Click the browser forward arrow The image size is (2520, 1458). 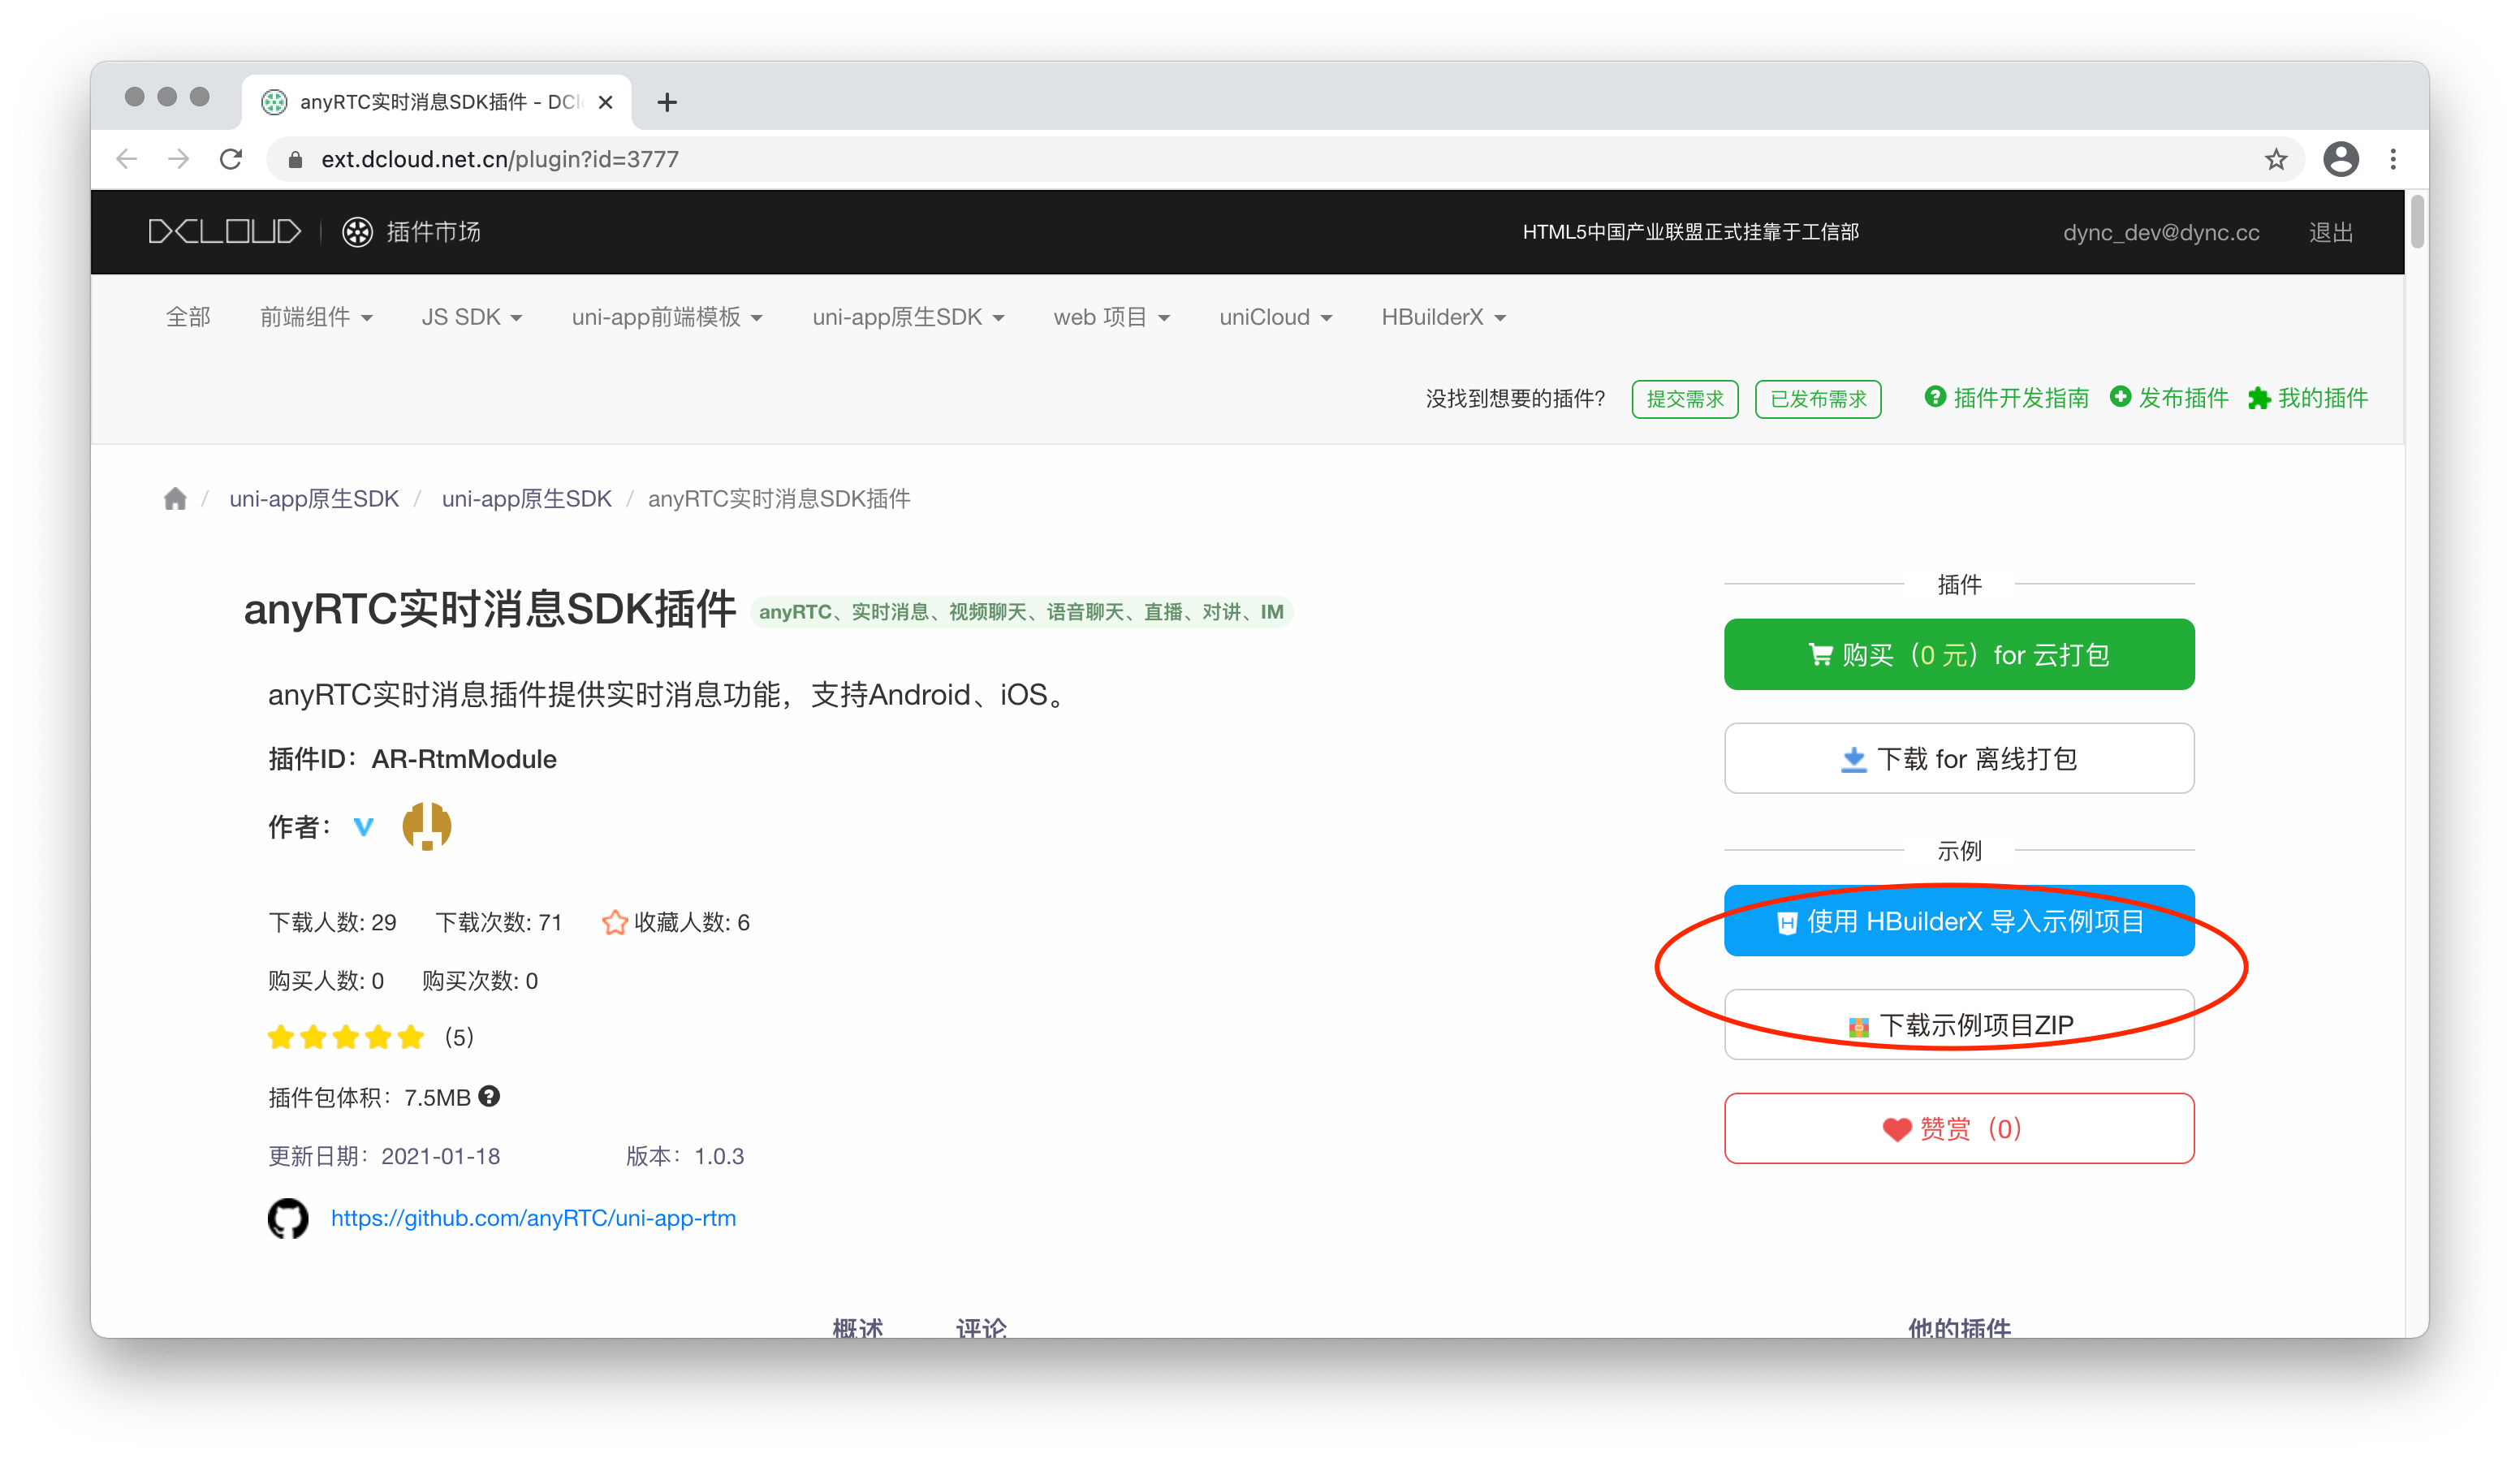tap(178, 159)
